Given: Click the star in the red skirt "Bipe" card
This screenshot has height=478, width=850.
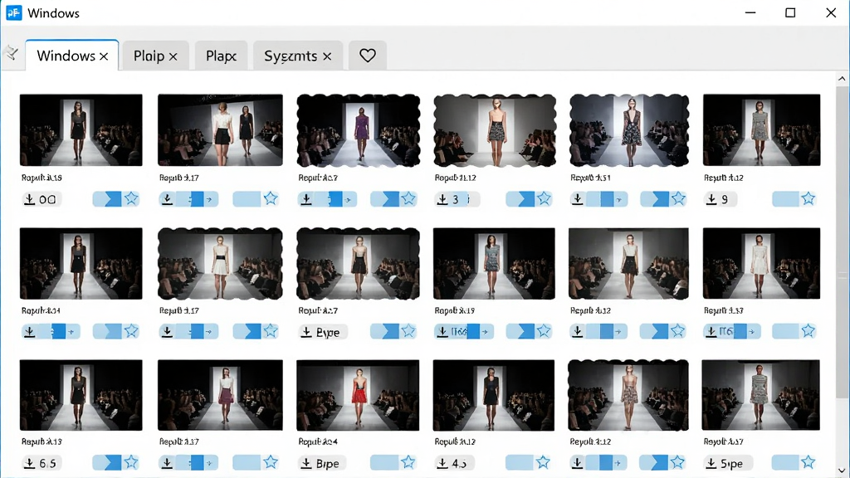Looking at the screenshot, I should (408, 462).
